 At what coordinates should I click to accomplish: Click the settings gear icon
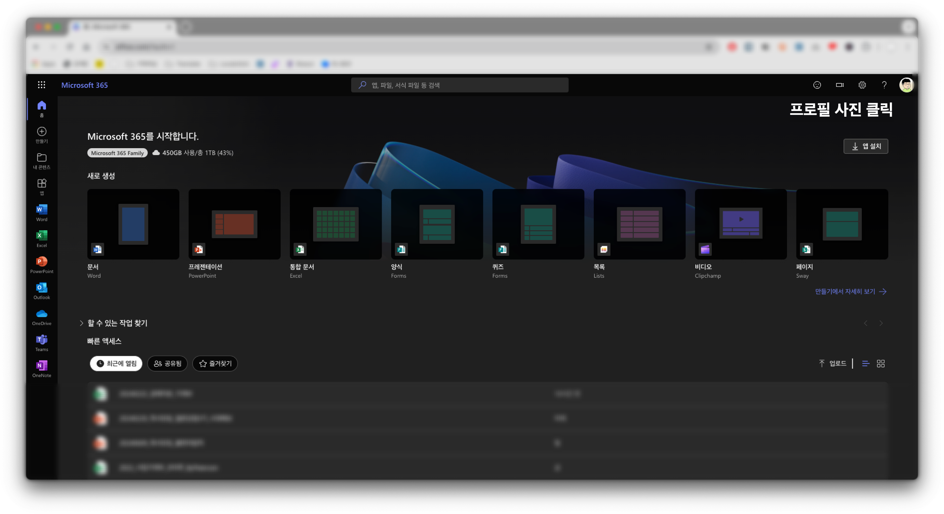click(x=862, y=85)
